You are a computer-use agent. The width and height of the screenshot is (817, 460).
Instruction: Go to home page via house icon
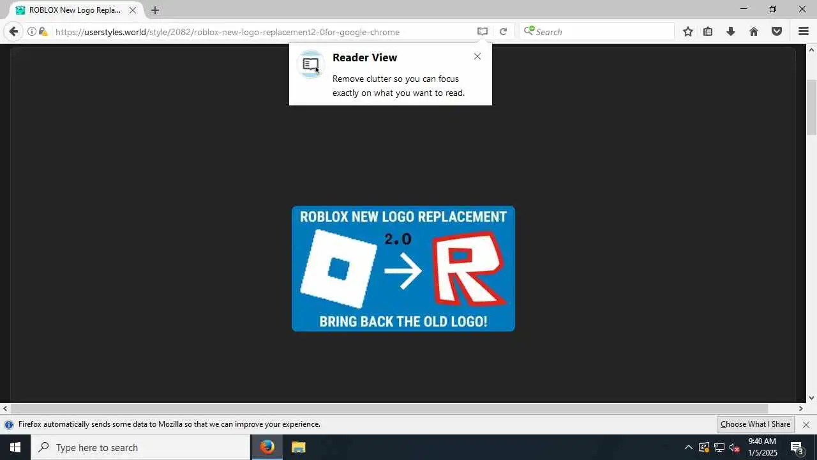click(754, 31)
